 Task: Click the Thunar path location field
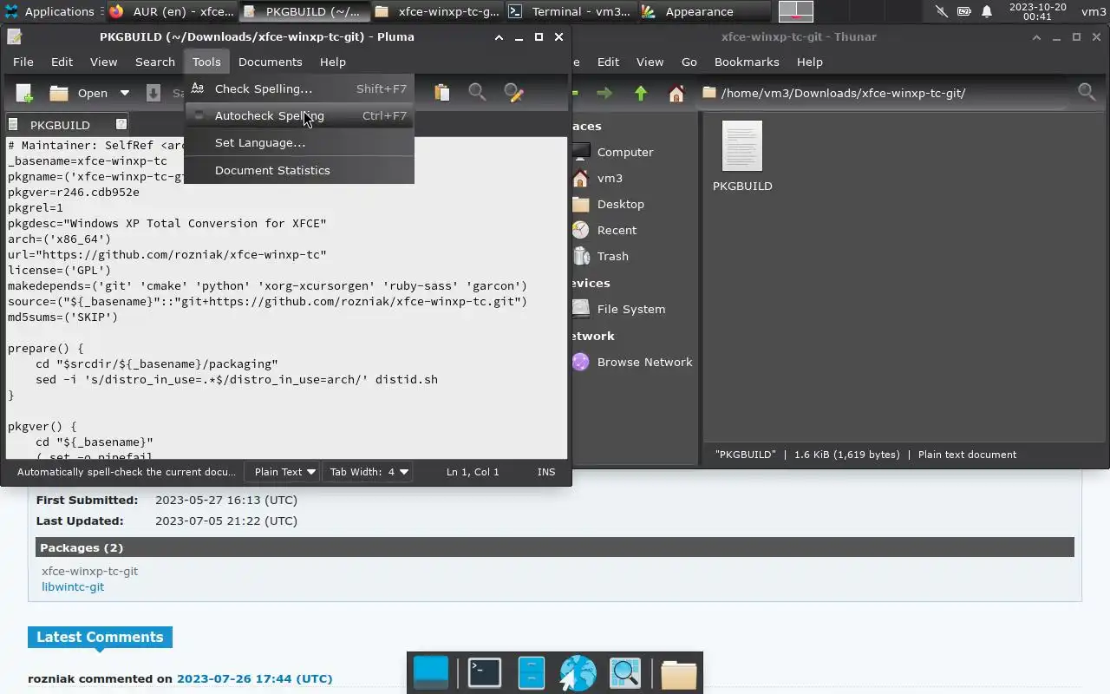point(885,93)
